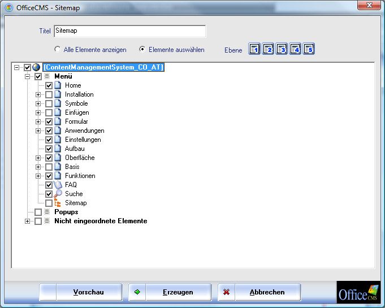Click the page icon beside Formular
The image size is (385, 308).
pyautogui.click(x=58, y=122)
